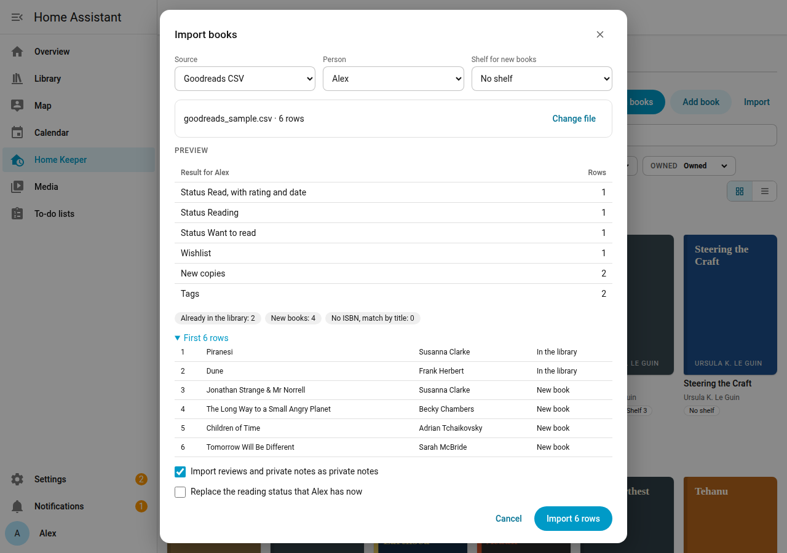This screenshot has height=553, width=787.
Task: Open the Person dropdown
Action: tap(393, 79)
